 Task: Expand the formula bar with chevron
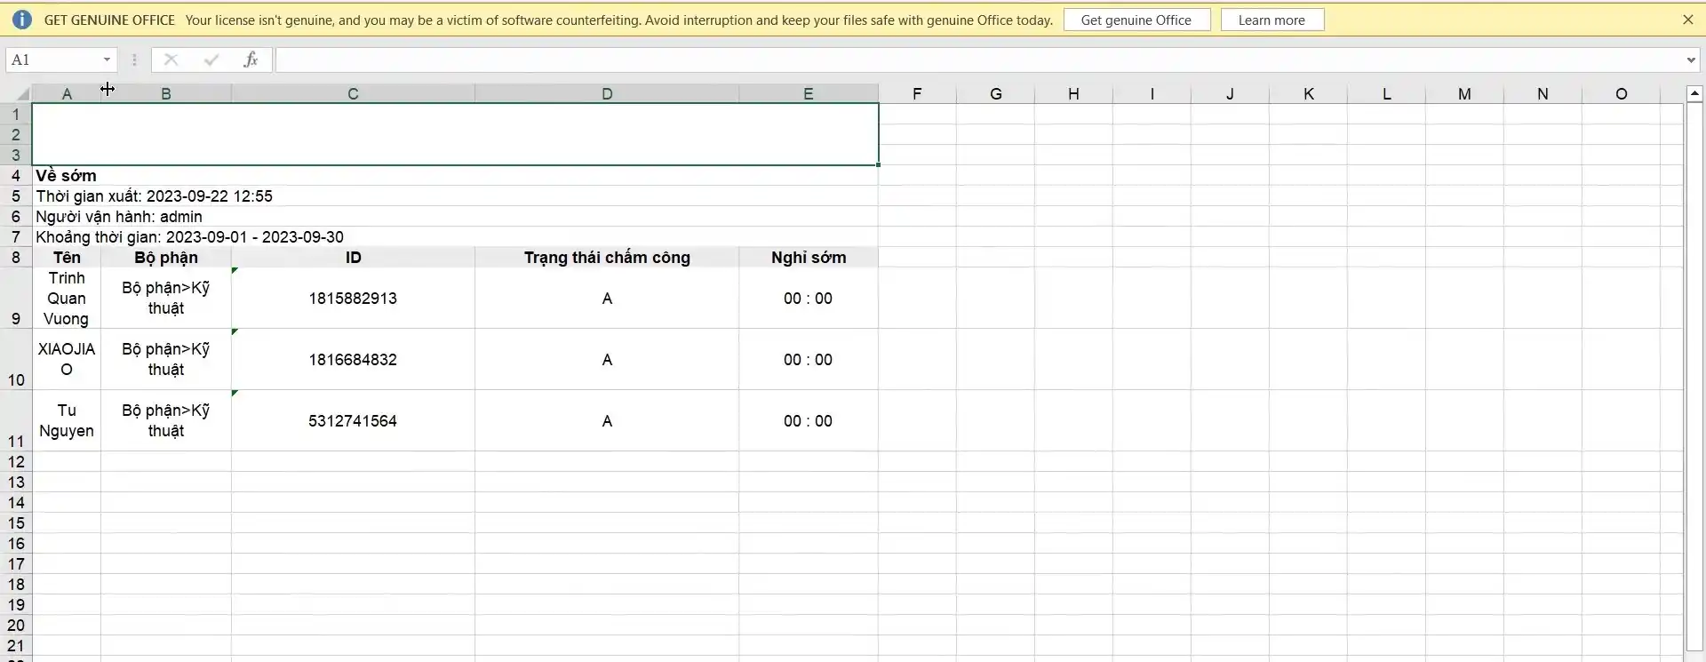click(1690, 60)
